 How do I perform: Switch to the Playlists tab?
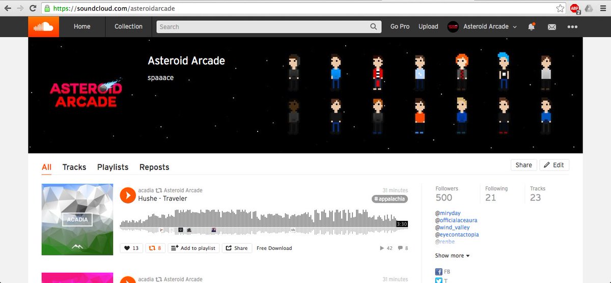113,167
